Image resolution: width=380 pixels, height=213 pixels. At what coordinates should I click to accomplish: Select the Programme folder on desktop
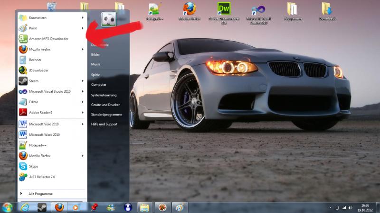point(293,11)
